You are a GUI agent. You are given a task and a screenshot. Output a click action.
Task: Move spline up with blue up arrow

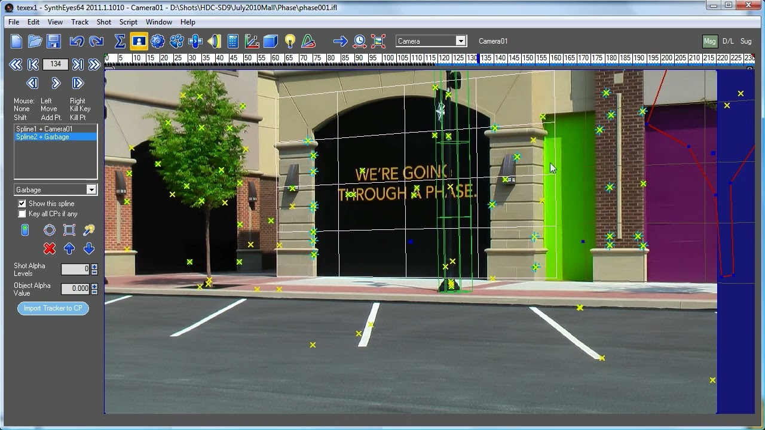(69, 248)
